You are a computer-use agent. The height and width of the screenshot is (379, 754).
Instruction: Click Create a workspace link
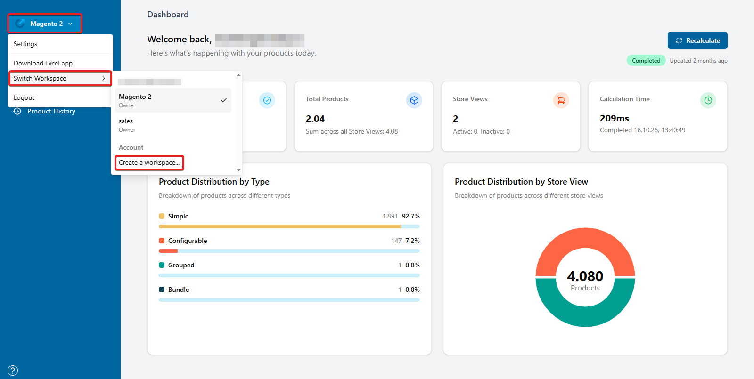pyautogui.click(x=149, y=163)
